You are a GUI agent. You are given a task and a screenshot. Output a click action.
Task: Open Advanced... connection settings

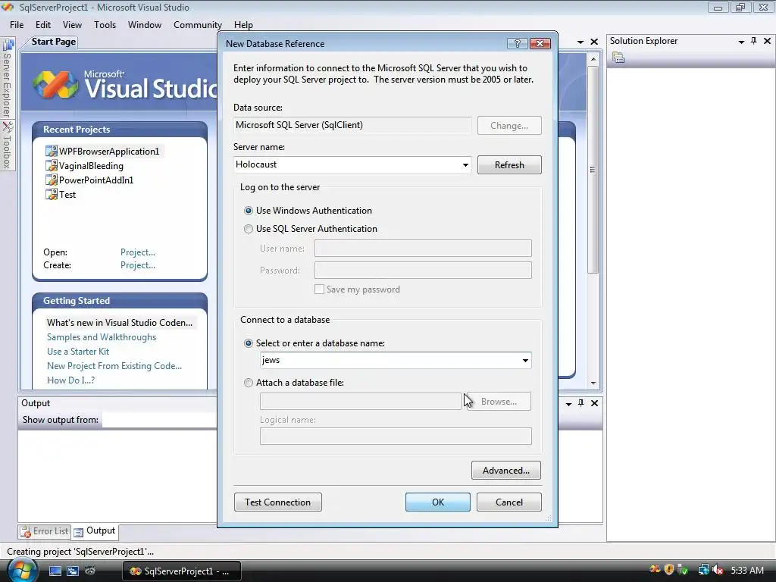tap(506, 471)
